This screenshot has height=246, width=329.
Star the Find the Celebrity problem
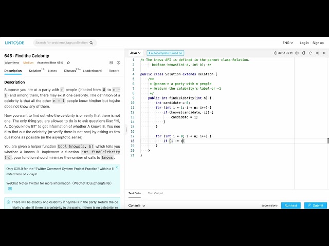68,63
